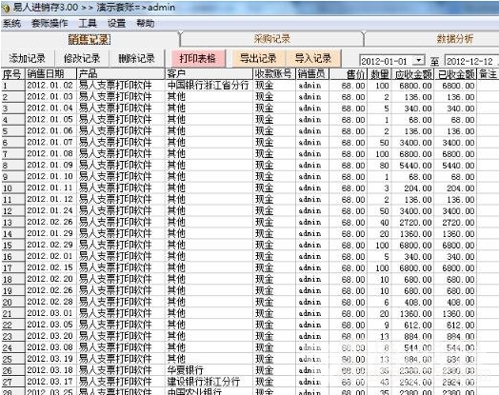This screenshot has height=395, width=499.
Task: Select row 1 customer 中国银行浙江省分行
Action: [208, 86]
